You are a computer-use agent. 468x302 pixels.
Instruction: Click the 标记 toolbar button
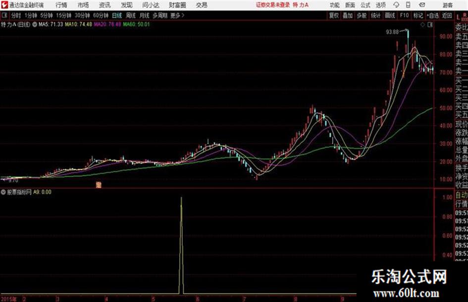tap(418, 15)
